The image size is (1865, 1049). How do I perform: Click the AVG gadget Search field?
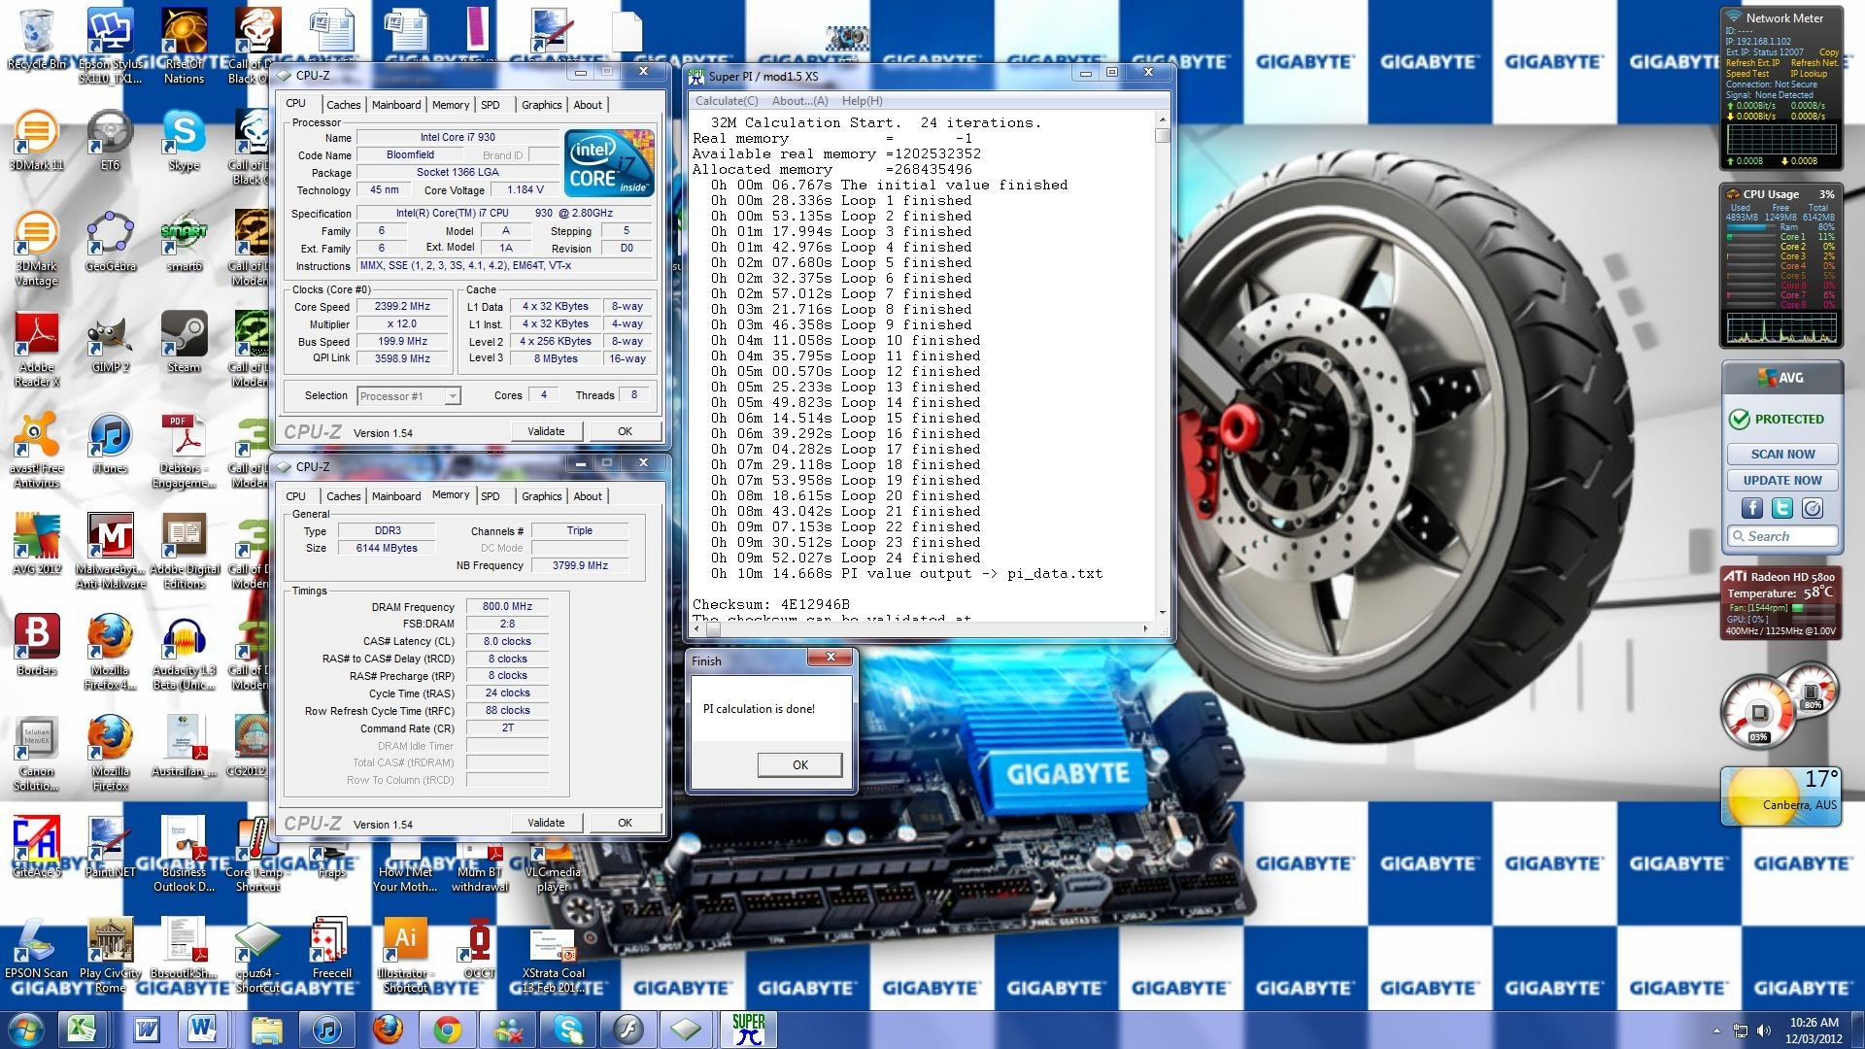[1782, 536]
